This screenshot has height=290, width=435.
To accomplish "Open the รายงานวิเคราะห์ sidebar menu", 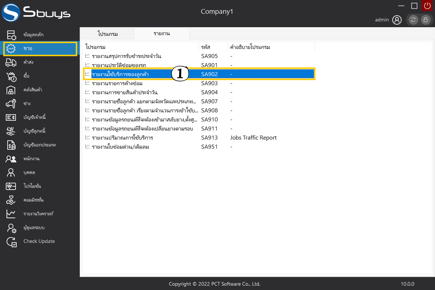I will coord(38,214).
